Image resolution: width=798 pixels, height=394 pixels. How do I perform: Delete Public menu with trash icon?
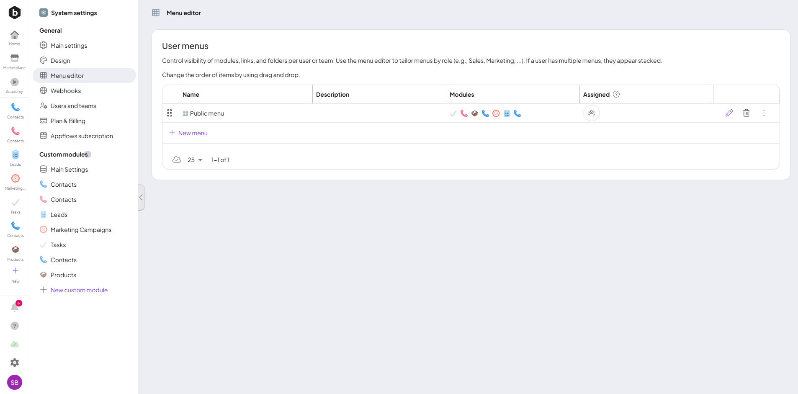[x=746, y=113]
